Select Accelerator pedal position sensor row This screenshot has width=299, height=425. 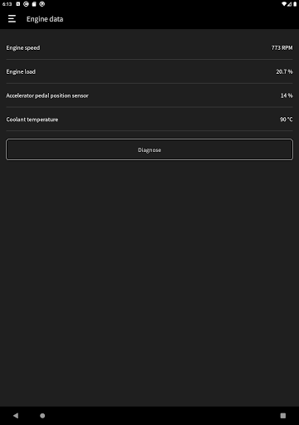[x=149, y=95]
